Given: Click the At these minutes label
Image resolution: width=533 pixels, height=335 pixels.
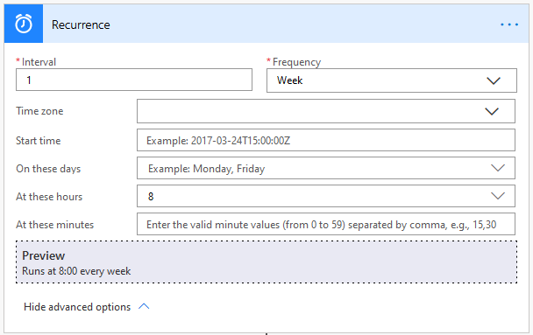Looking at the screenshot, I should [54, 225].
